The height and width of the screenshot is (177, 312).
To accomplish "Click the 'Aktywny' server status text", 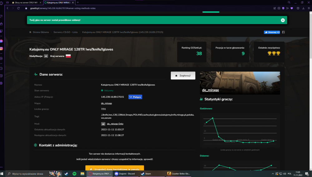I will coord(109,91).
